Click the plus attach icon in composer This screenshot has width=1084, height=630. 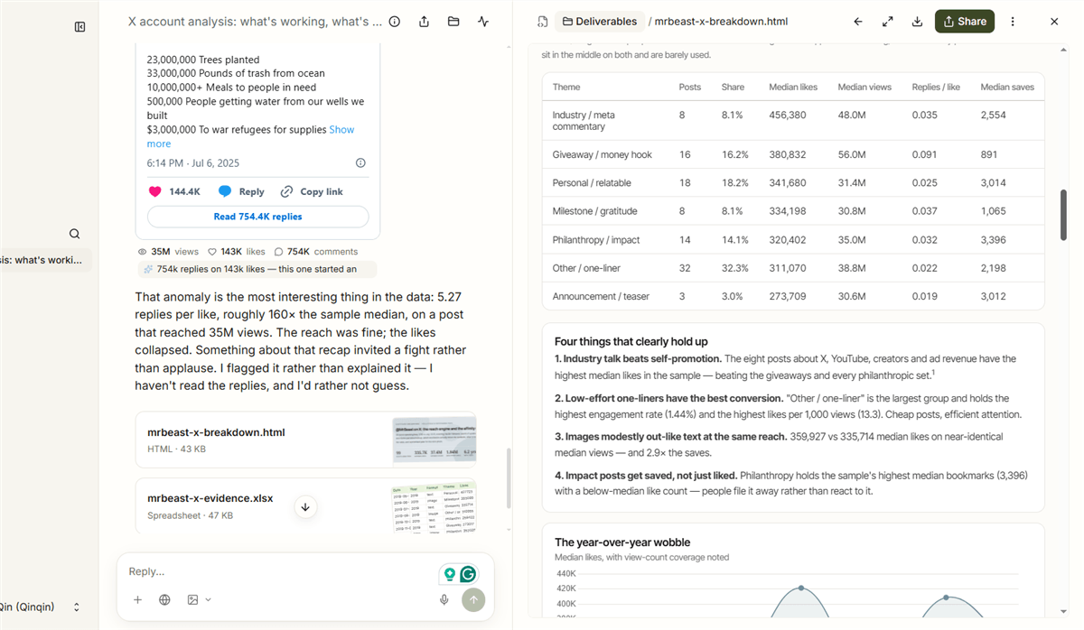tap(137, 599)
